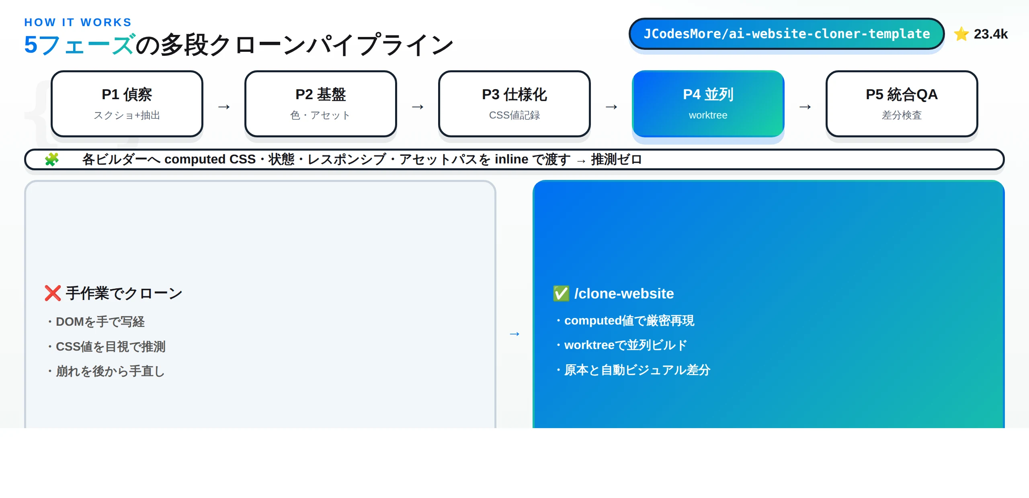
Task: Click the gold star icon beside 23.4k
Action: coord(961,34)
